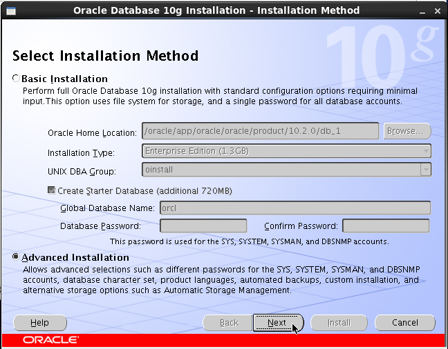The width and height of the screenshot is (448, 349).
Task: Click the Browse button
Action: click(x=407, y=131)
